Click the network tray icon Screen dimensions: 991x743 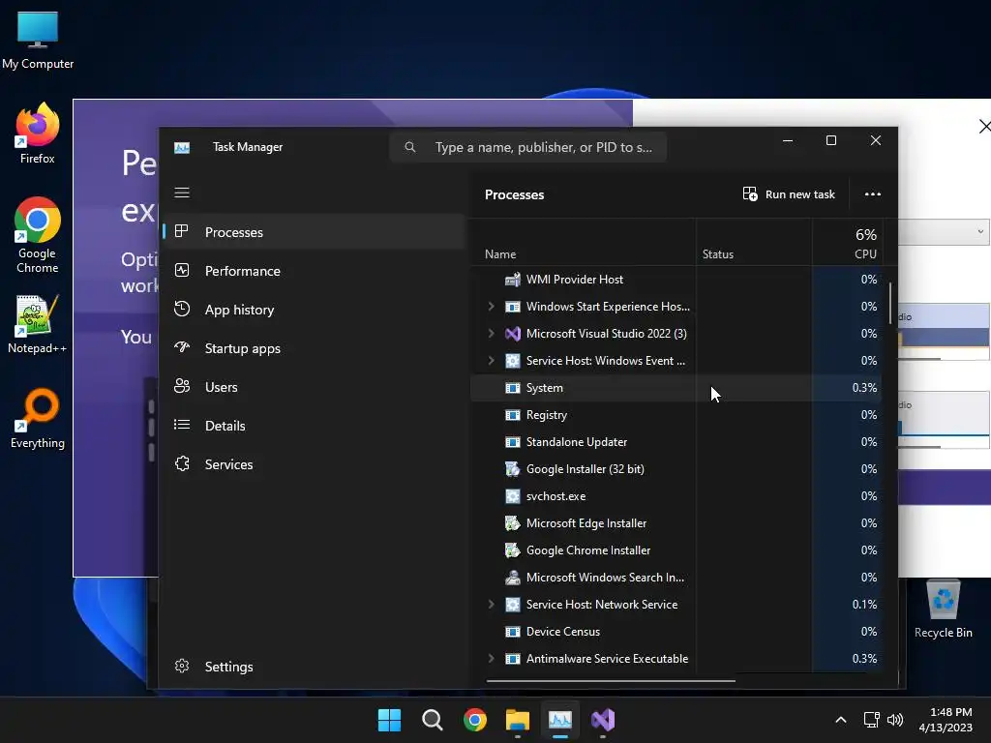click(872, 720)
